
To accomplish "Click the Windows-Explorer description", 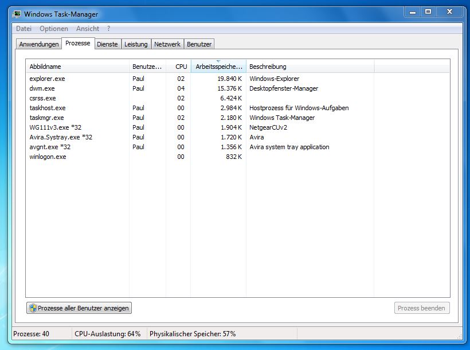I will (x=275, y=79).
